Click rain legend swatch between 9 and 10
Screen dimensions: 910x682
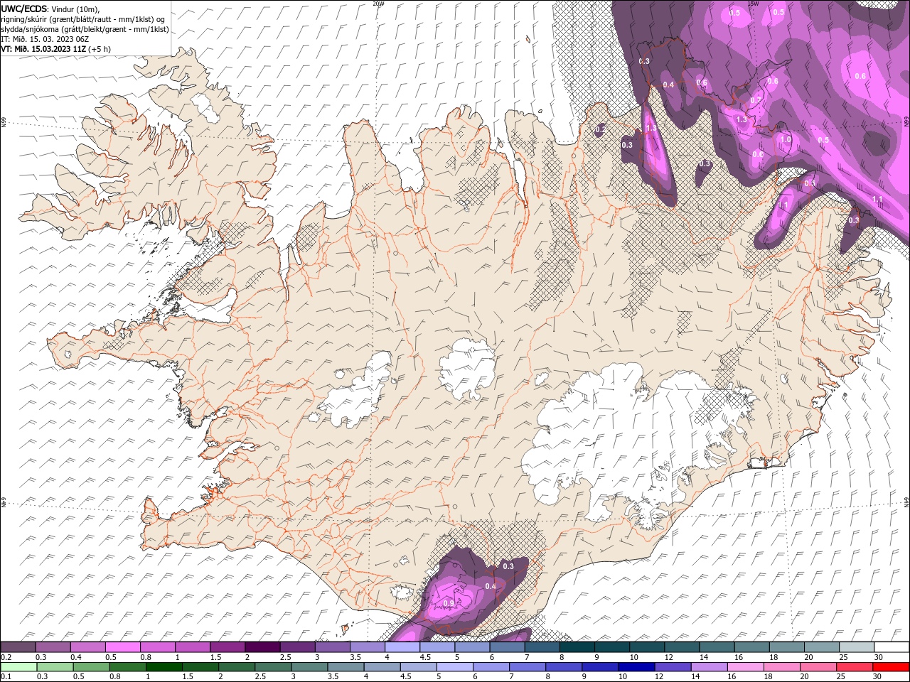pyautogui.click(x=601, y=667)
